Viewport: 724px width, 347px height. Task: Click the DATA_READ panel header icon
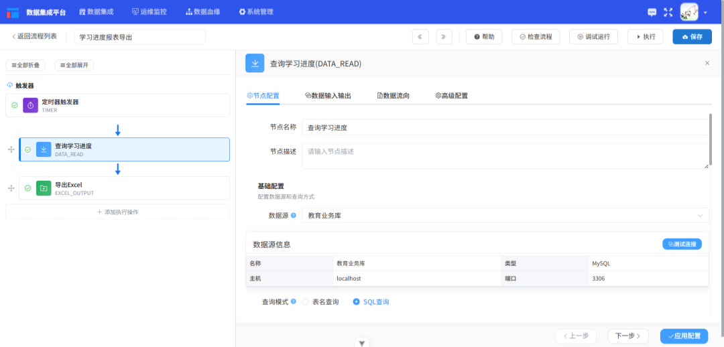pos(255,63)
